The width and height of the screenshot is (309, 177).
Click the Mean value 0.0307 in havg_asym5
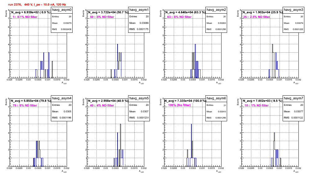click(x=145, y=111)
